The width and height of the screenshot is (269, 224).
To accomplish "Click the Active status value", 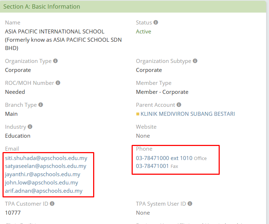I will point(143,32).
